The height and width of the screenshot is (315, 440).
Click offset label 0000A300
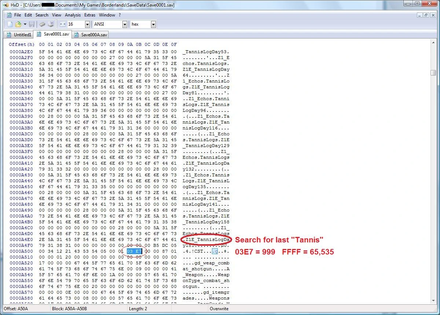pyautogui.click(x=21, y=63)
